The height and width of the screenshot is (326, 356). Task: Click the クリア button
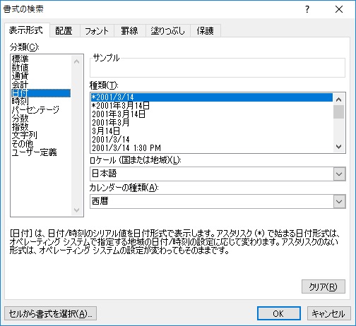point(324,286)
